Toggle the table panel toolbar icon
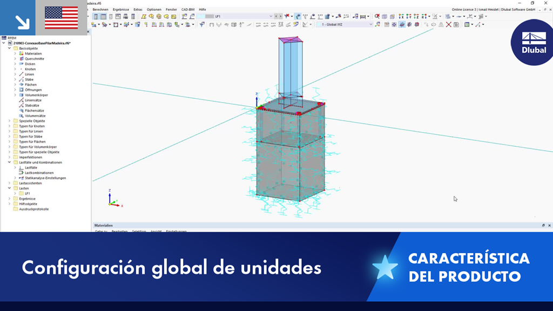The width and height of the screenshot is (553, 311). (x=103, y=16)
